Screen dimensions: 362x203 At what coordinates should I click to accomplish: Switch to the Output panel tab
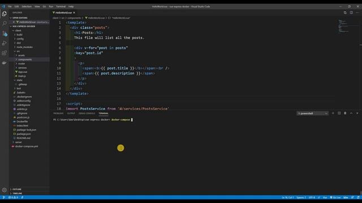pyautogui.click(x=71, y=113)
